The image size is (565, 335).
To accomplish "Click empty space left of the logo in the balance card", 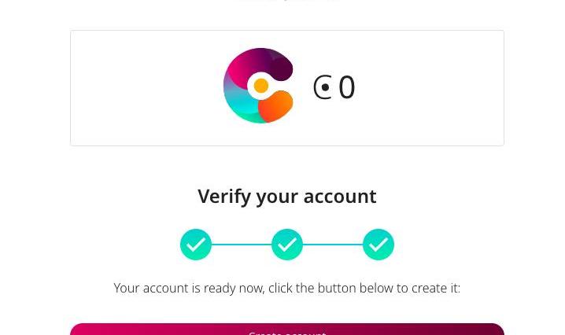I will pyautogui.click(x=142, y=87).
